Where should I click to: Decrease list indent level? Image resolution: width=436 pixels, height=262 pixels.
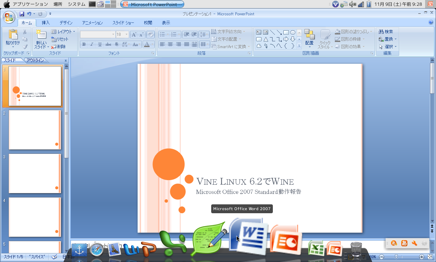click(x=186, y=34)
